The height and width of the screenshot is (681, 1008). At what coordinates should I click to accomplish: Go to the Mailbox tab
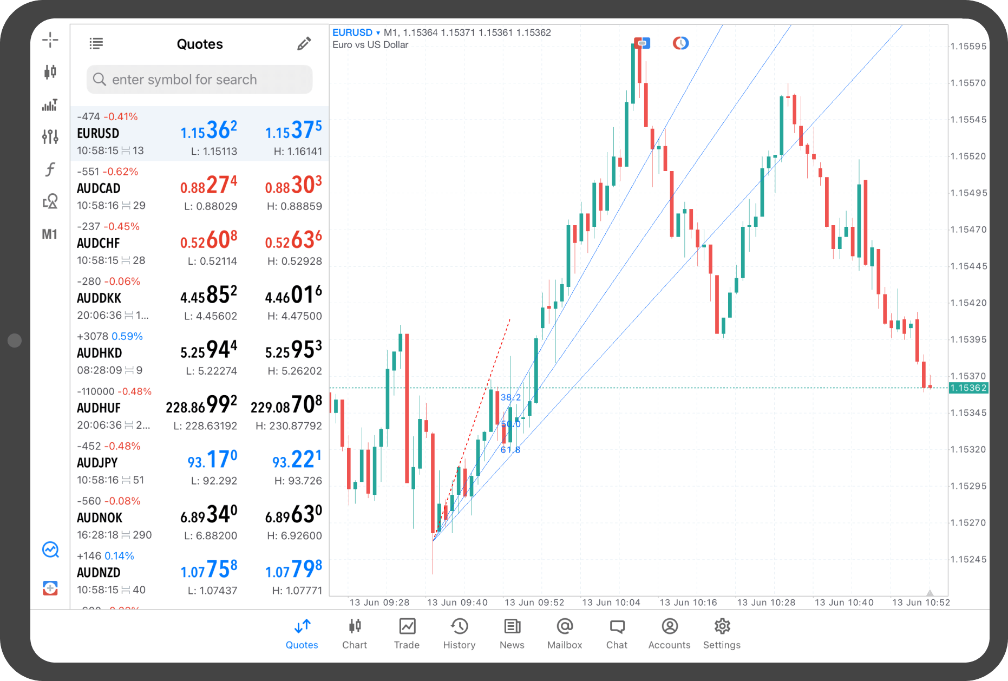coord(565,633)
